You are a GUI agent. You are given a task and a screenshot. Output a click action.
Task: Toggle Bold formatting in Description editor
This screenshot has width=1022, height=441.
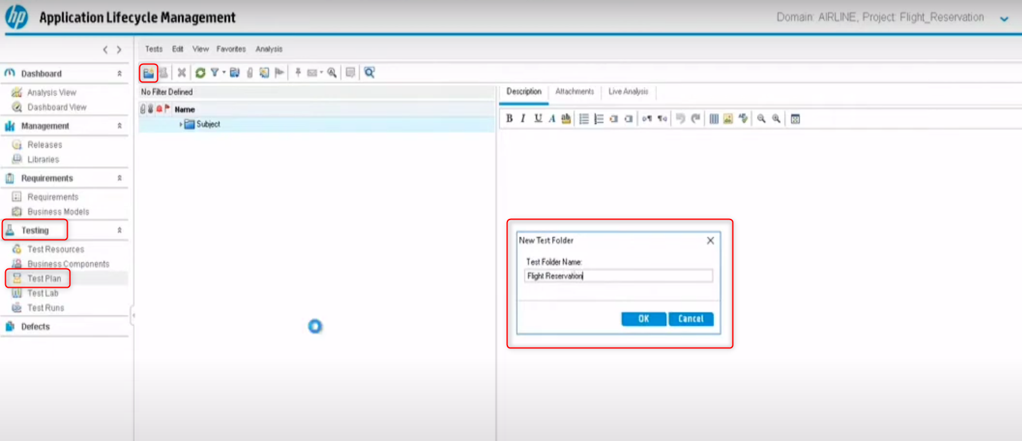tap(509, 118)
